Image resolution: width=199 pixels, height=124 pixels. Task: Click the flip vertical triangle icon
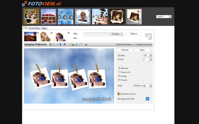[x=54, y=45]
